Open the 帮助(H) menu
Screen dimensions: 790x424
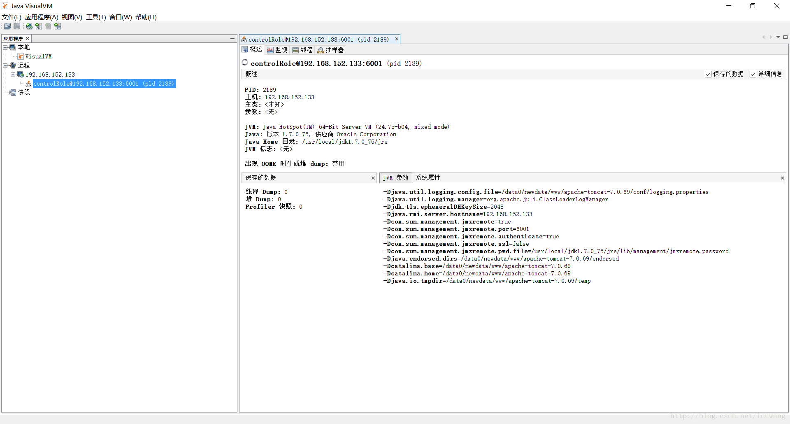tap(146, 17)
